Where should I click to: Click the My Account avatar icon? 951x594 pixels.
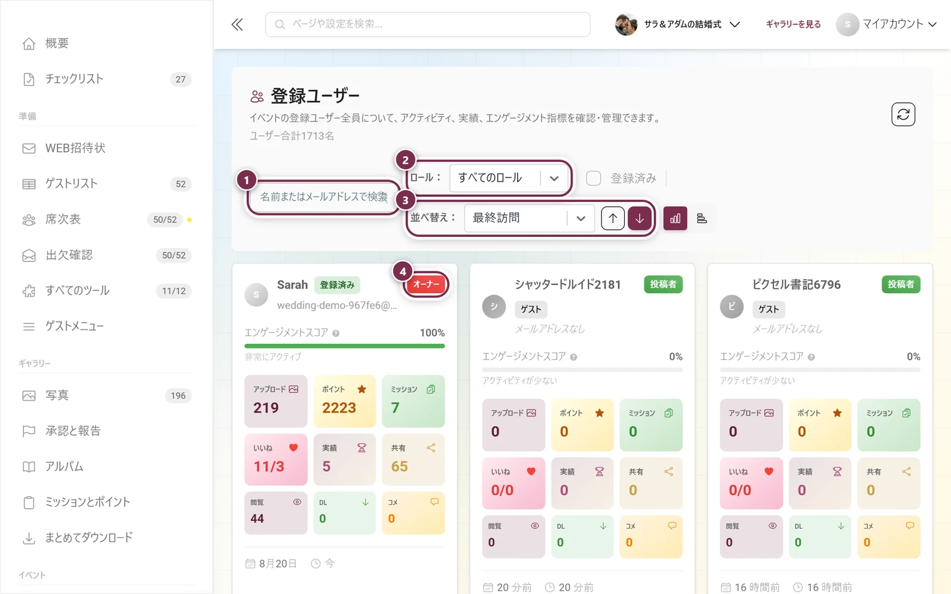coord(847,24)
